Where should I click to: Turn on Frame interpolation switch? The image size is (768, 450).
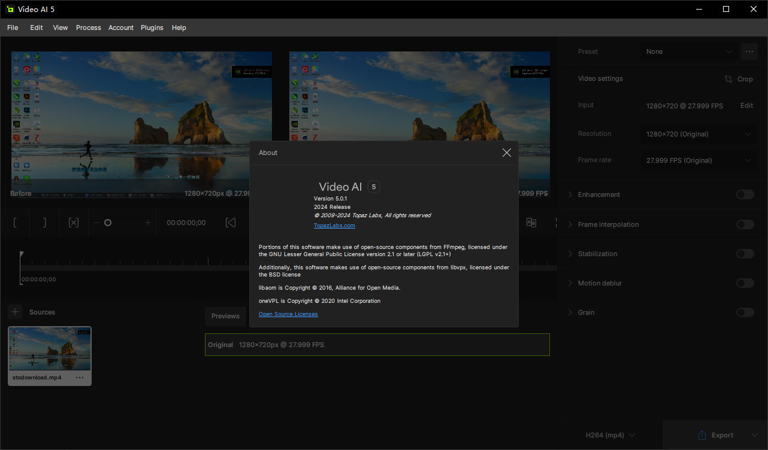(x=745, y=224)
